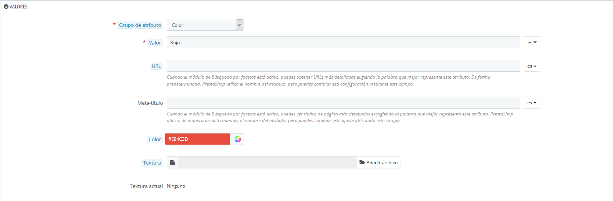The width and height of the screenshot is (613, 201).
Task: Click the Meta-título label
Action: (x=150, y=103)
